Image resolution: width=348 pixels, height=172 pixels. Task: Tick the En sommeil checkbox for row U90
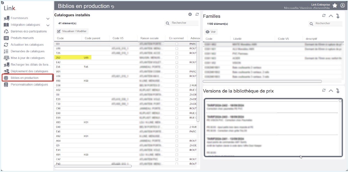[x=177, y=48]
